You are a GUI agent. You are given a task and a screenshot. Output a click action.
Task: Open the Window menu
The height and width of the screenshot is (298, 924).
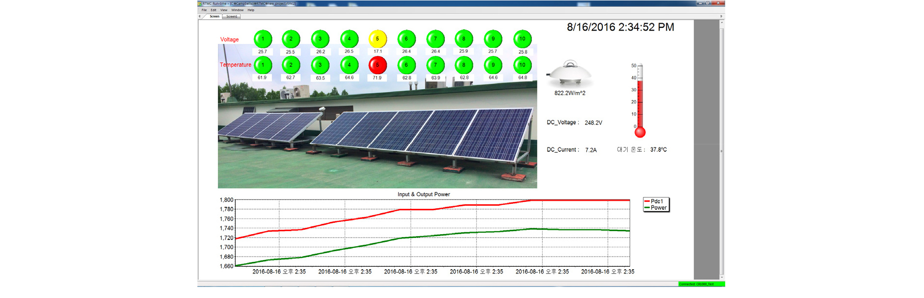click(x=237, y=10)
